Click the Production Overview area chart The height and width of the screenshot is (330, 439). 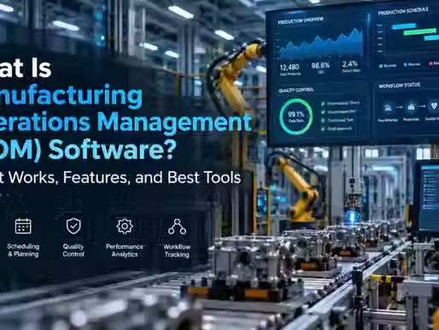tap(321, 44)
